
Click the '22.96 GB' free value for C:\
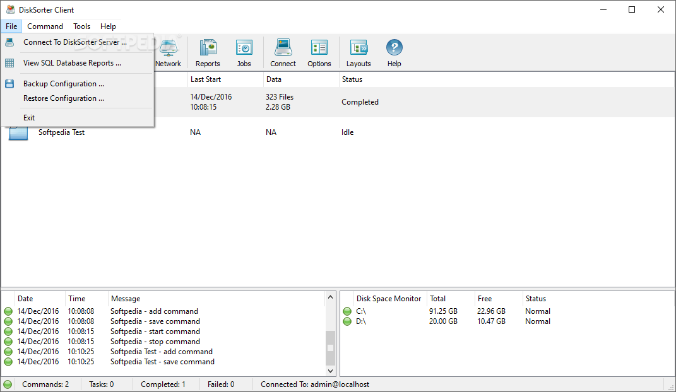pyautogui.click(x=491, y=311)
